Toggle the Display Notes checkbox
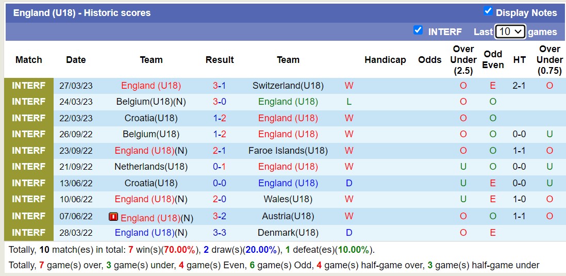566x276 pixels. click(488, 11)
